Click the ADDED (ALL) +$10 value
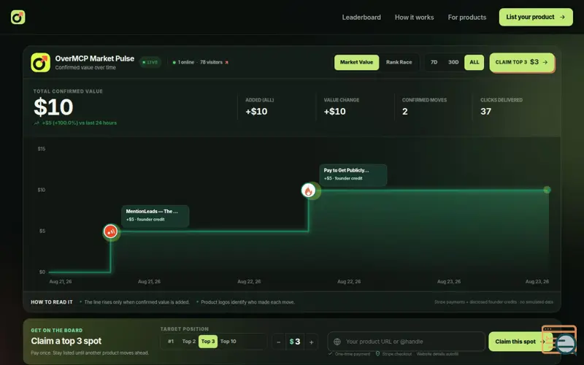Screen dimensions: 584x365 [256, 112]
